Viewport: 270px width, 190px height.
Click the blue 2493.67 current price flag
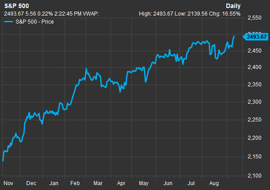(255, 36)
